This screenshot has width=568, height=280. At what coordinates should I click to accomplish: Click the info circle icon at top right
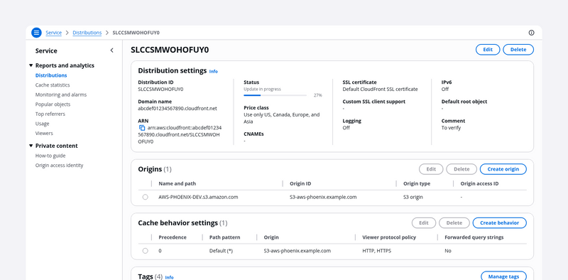coord(531,33)
